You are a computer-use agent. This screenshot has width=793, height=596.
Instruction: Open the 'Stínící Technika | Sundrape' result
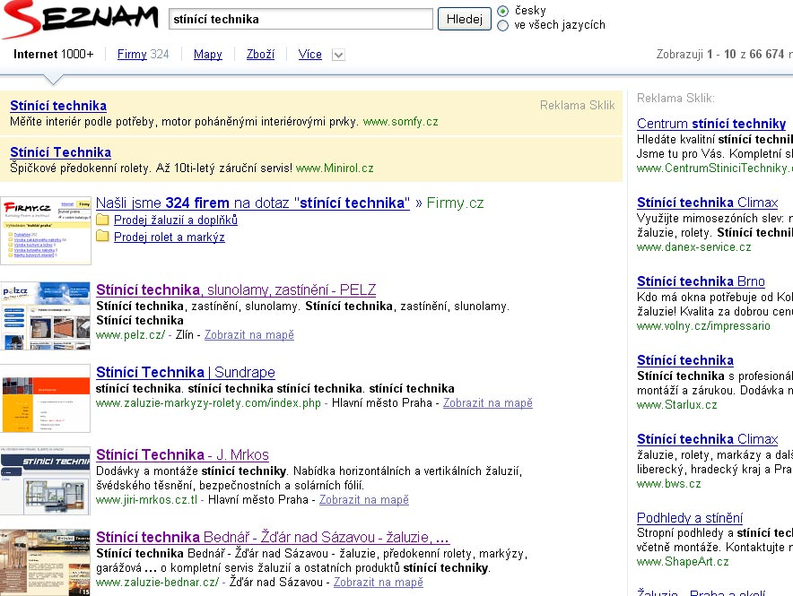[186, 372]
